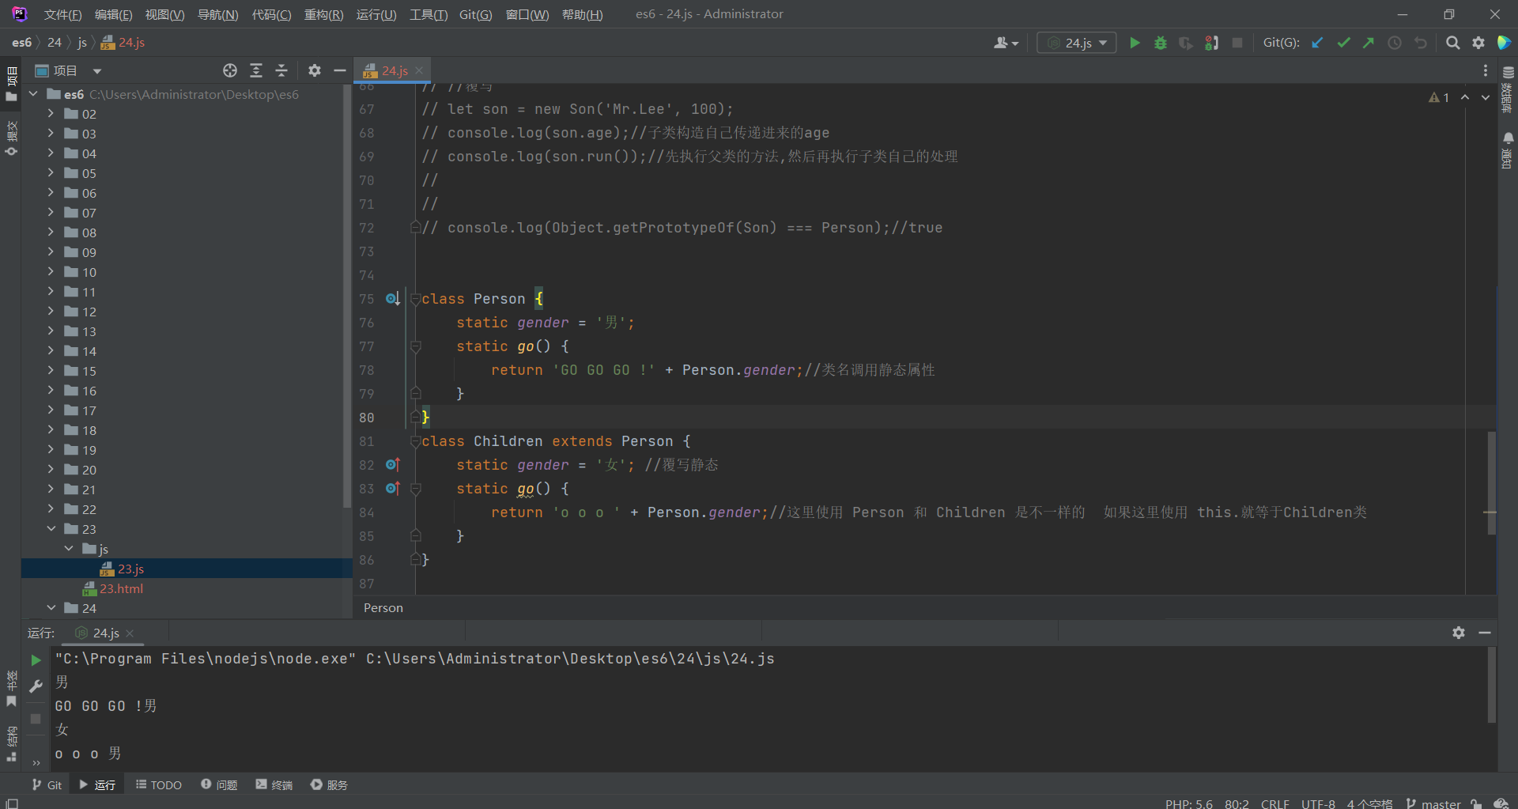Open 终端 terminal tool window
Screen dimensions: 1518x809
[x=274, y=784]
